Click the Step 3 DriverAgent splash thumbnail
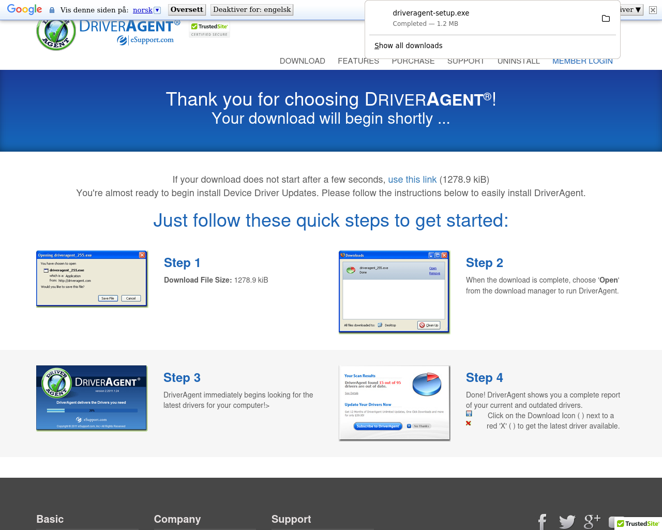The image size is (662, 530). 92,398
